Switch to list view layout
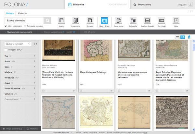 [x=177, y=37]
